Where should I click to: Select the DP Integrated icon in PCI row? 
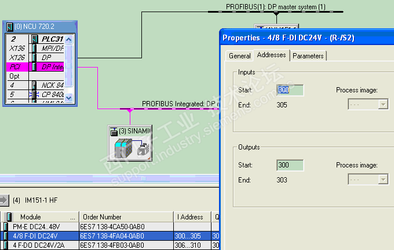click(34, 67)
